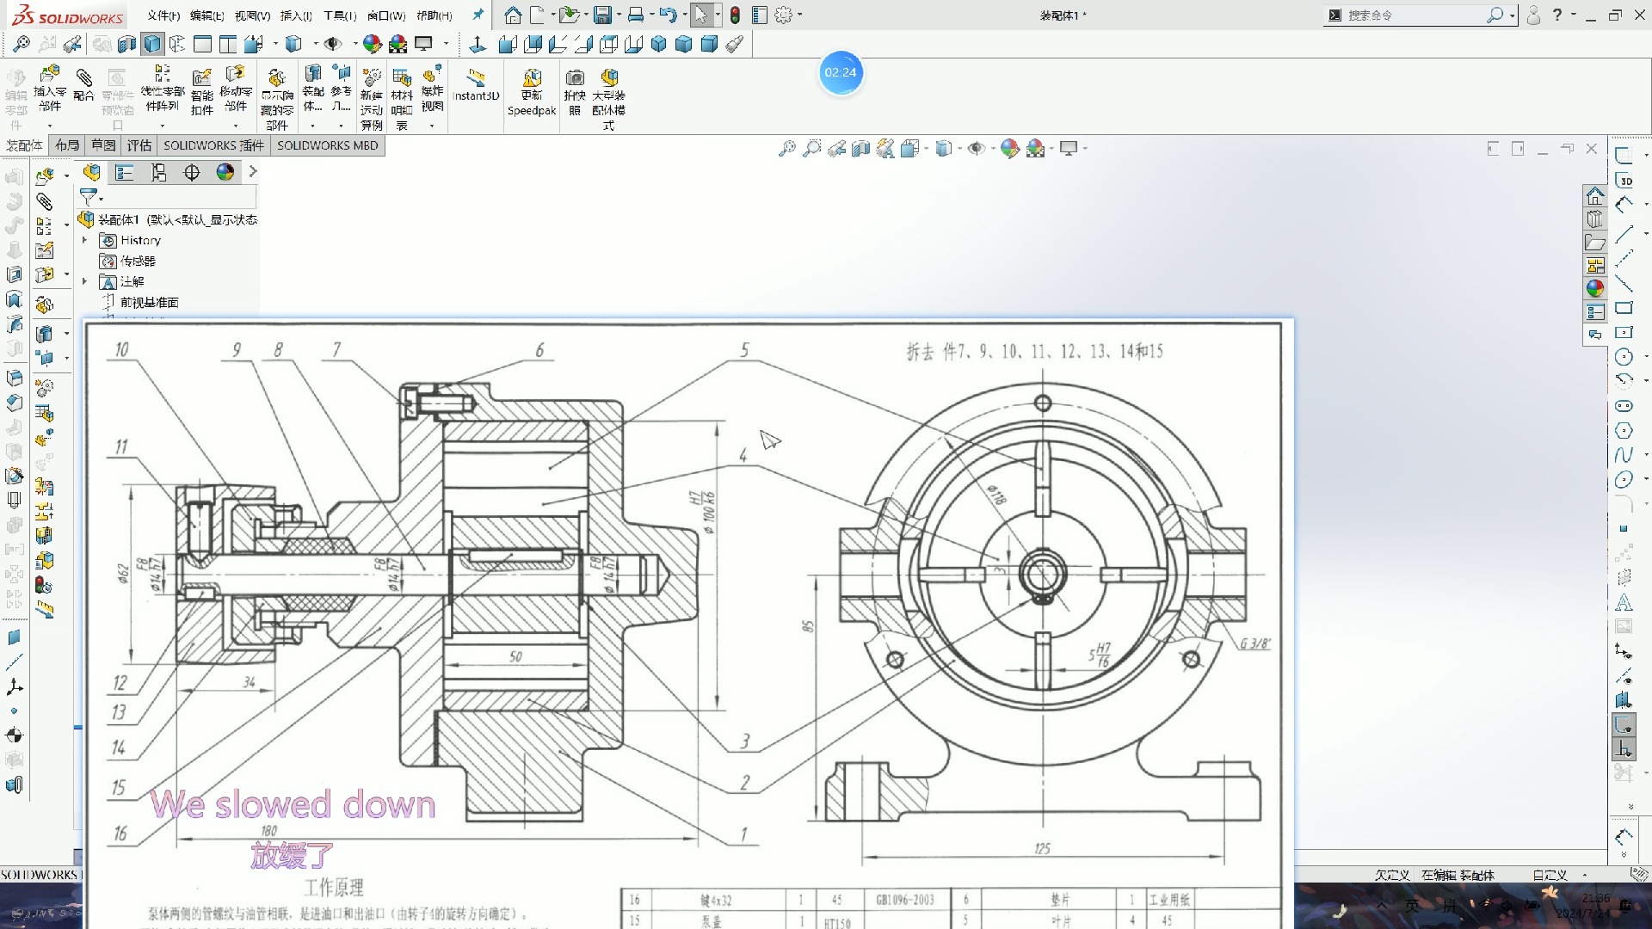The image size is (1652, 929).
Task: Click the Normal To view icon
Action: [x=478, y=44]
